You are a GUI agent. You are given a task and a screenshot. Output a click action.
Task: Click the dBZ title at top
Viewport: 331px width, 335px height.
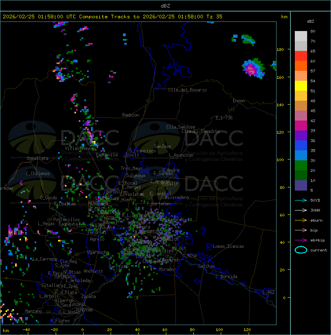[165, 6]
